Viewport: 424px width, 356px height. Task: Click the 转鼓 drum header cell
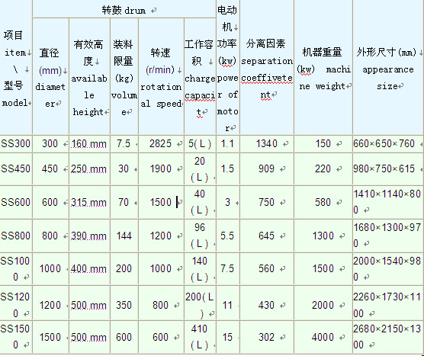[124, 10]
